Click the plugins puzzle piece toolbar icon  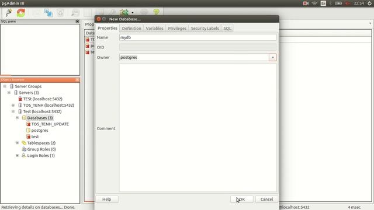pos(124,12)
